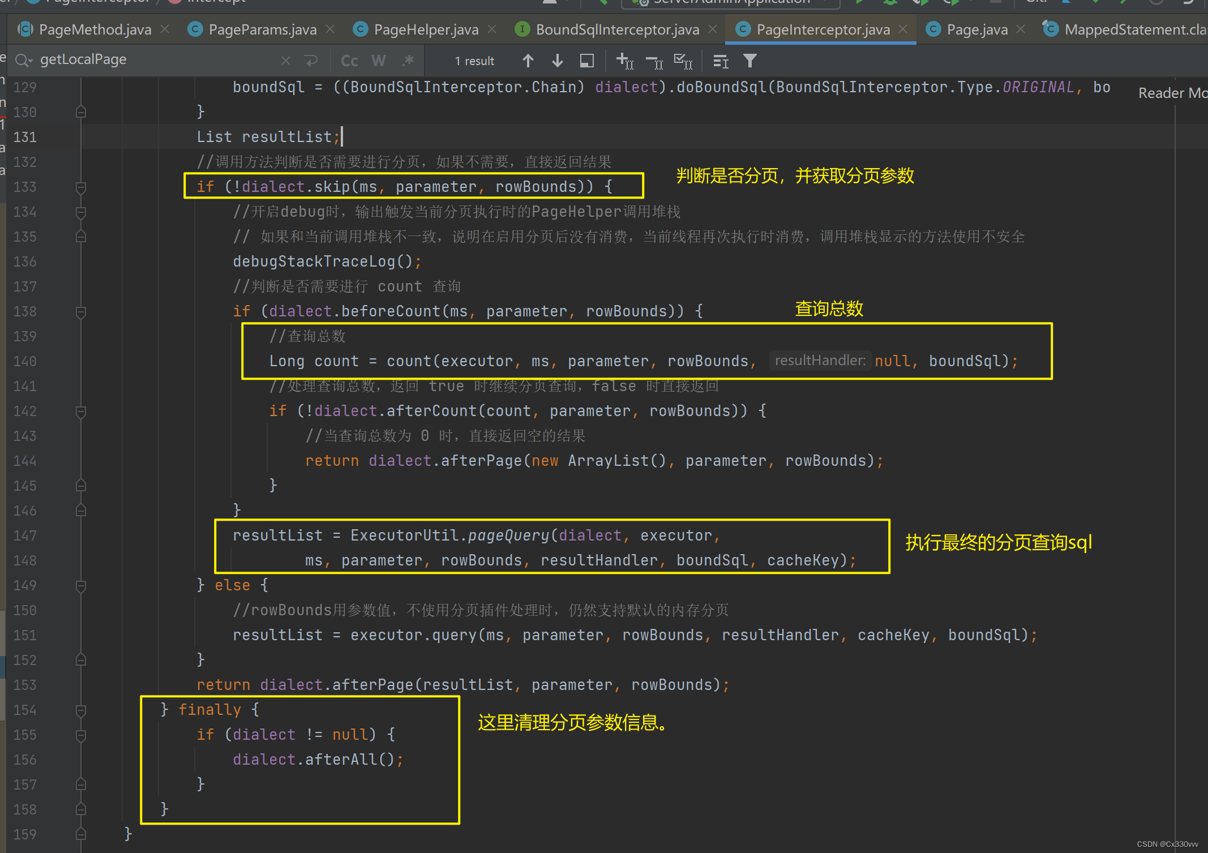
Task: Unselect occurrence icon in search bar
Action: (655, 61)
